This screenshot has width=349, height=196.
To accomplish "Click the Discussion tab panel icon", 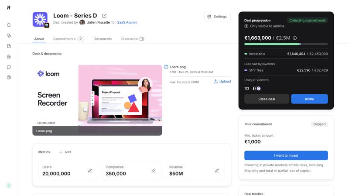I will coord(141,39).
